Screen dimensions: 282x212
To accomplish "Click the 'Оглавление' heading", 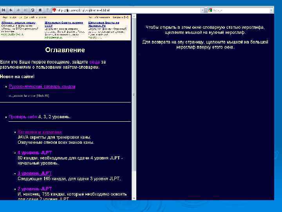I will pyautogui.click(x=65, y=50).
